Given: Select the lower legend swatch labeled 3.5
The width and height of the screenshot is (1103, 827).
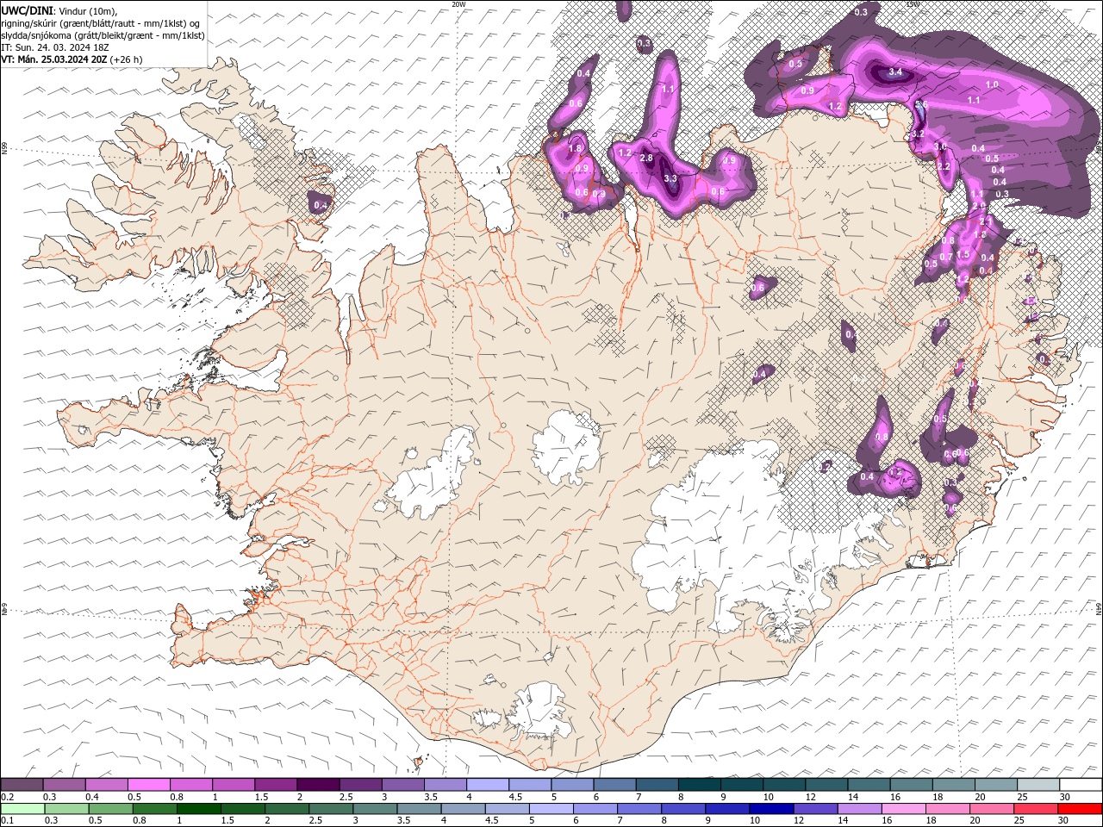Looking at the screenshot, I should click(x=419, y=809).
